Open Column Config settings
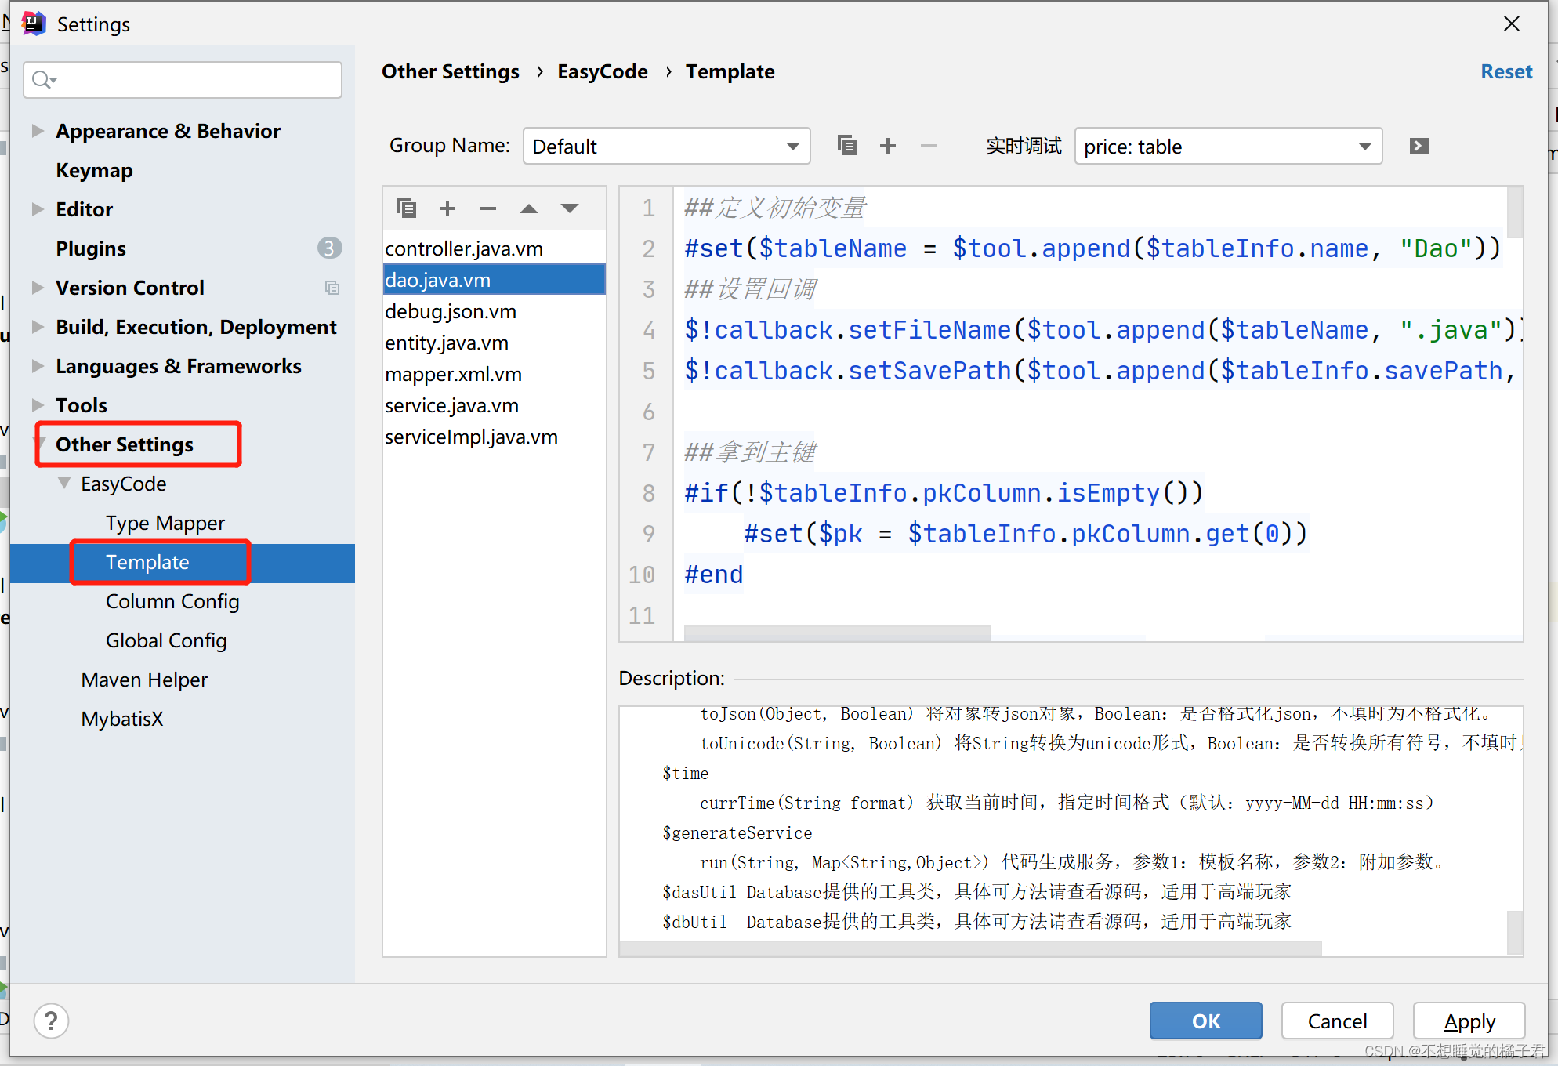 coord(172,601)
